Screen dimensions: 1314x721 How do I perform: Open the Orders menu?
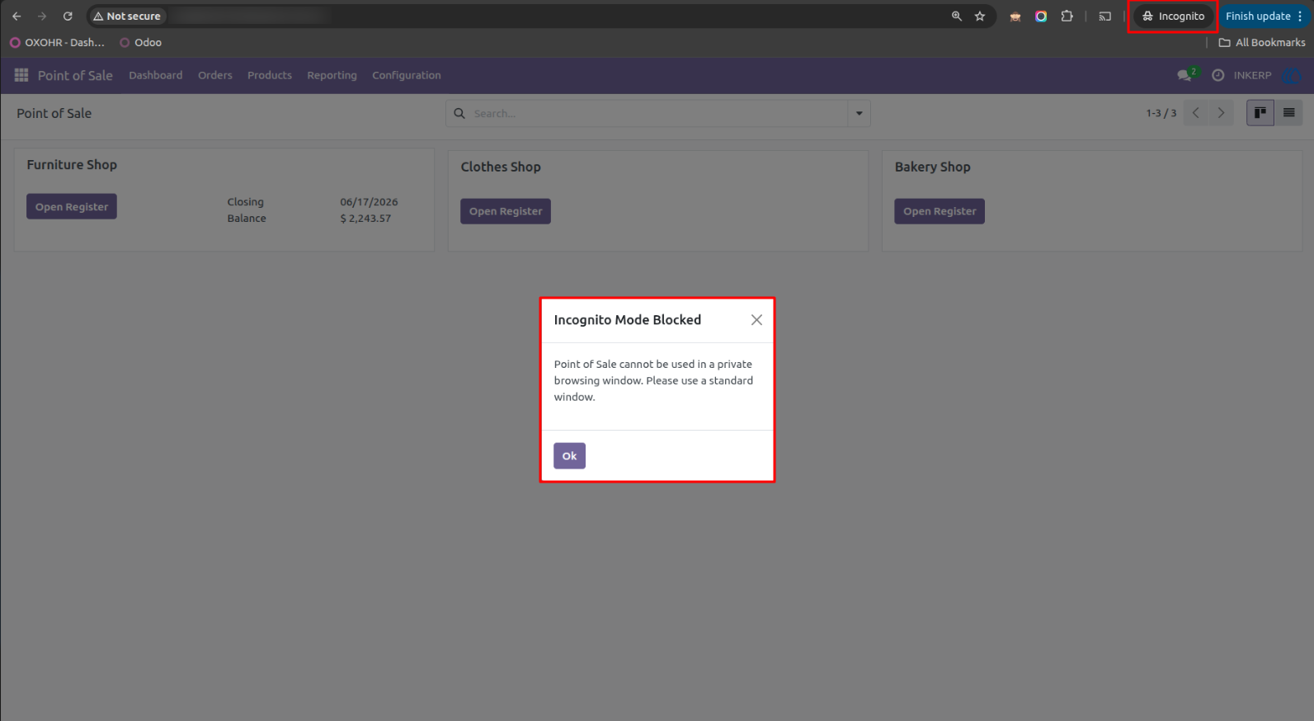coord(215,75)
